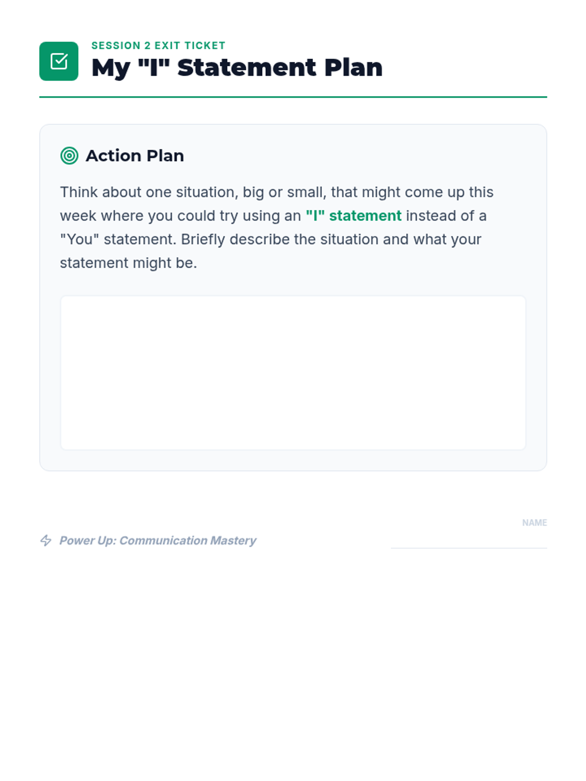
Task: Click the target icon beside Action Plan
Action: click(69, 156)
